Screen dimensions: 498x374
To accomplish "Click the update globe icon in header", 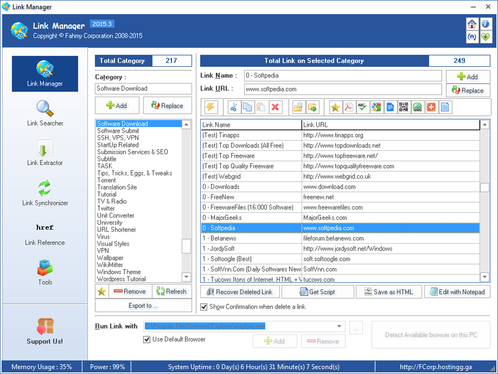I will pos(472,37).
